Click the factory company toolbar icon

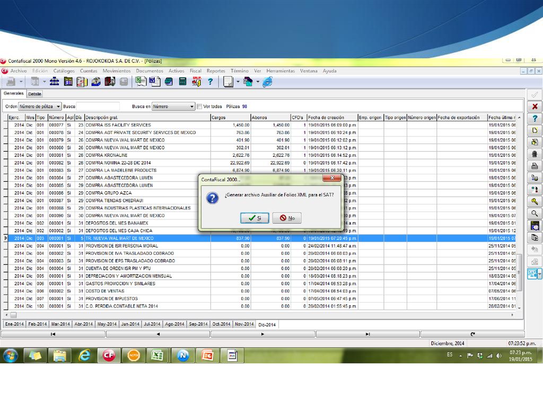11,82
